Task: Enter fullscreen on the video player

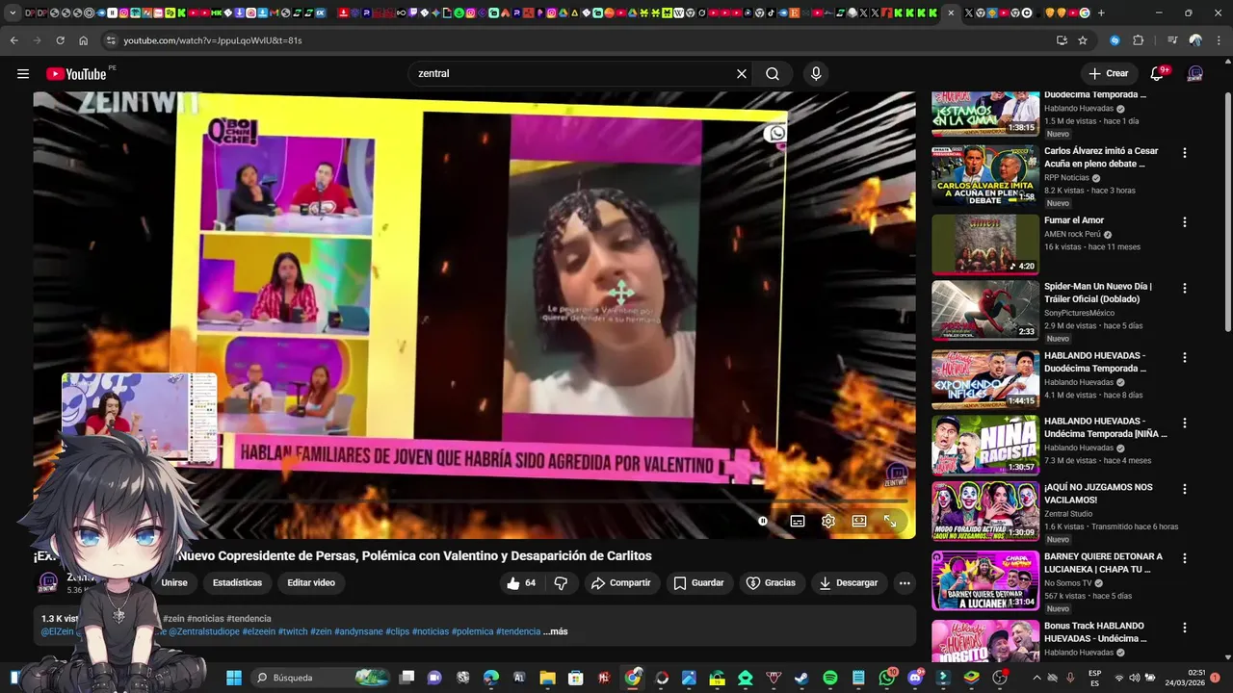Action: pyautogui.click(x=890, y=521)
